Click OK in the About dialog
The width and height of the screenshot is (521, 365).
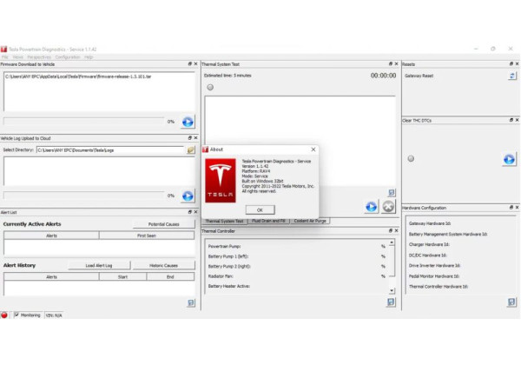pos(259,209)
